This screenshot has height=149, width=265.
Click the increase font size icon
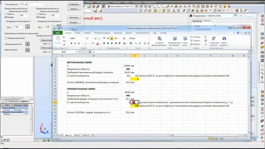pos(96,38)
